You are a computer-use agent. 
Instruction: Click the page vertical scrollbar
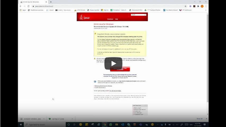pos(207,58)
